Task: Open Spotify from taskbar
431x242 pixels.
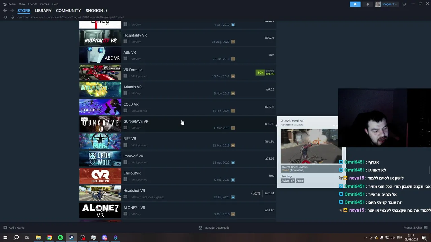Action: (x=60, y=238)
